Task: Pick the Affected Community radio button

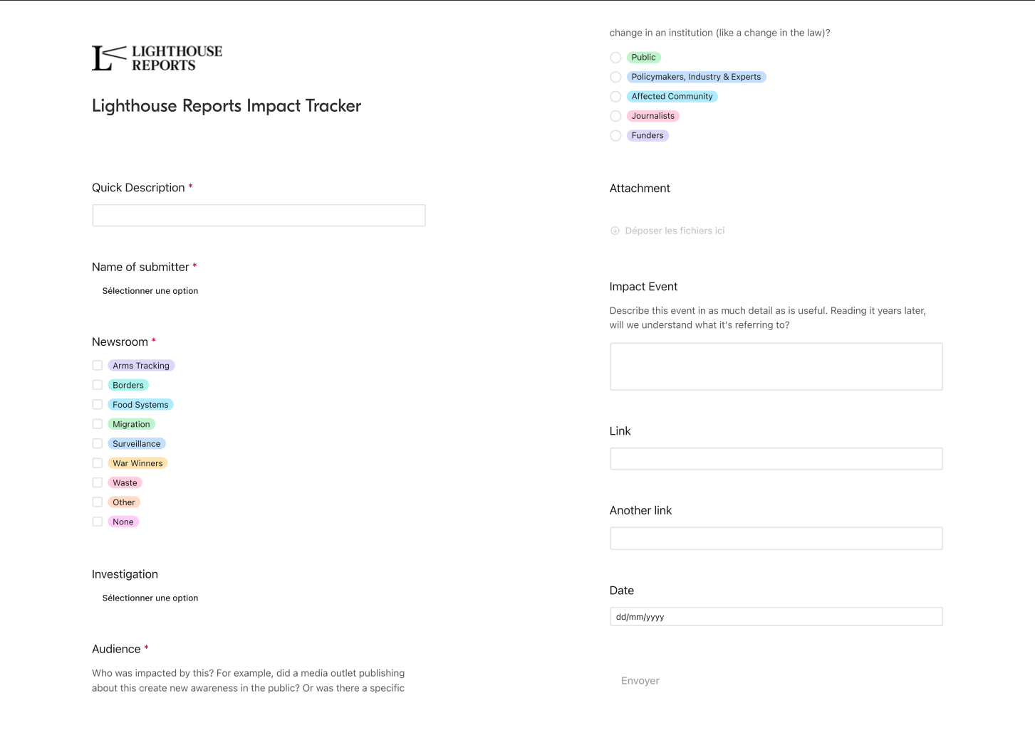Action: [x=615, y=97]
